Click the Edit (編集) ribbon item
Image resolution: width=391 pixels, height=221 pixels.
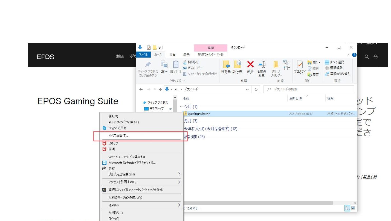click(313, 69)
